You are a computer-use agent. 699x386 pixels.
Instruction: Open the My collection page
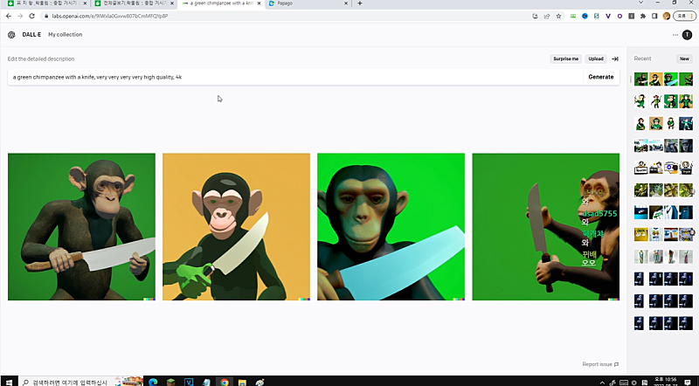point(65,35)
